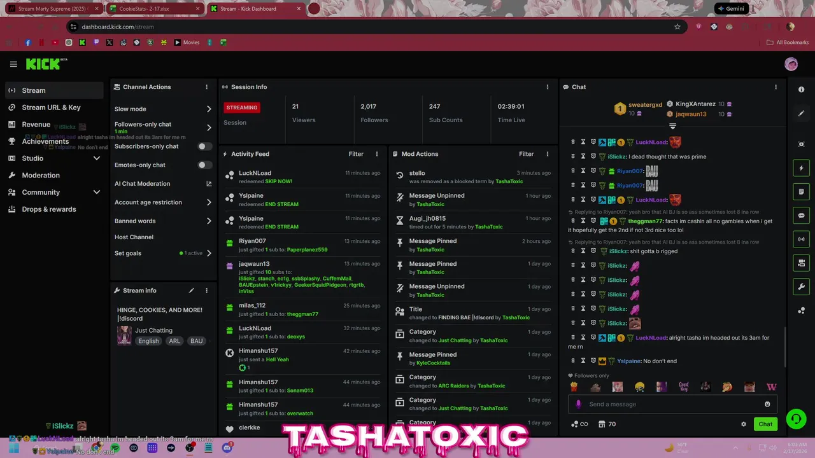Open the user avatar in the Kick header
Viewport: 815px width, 458px height.
(x=791, y=64)
